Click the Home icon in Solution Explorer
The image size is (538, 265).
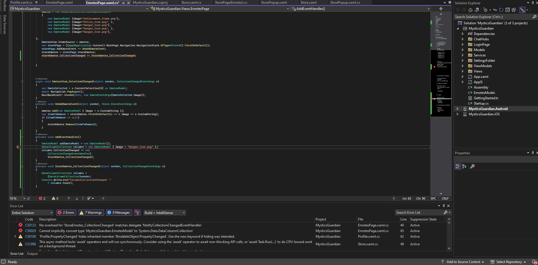tap(470, 10)
